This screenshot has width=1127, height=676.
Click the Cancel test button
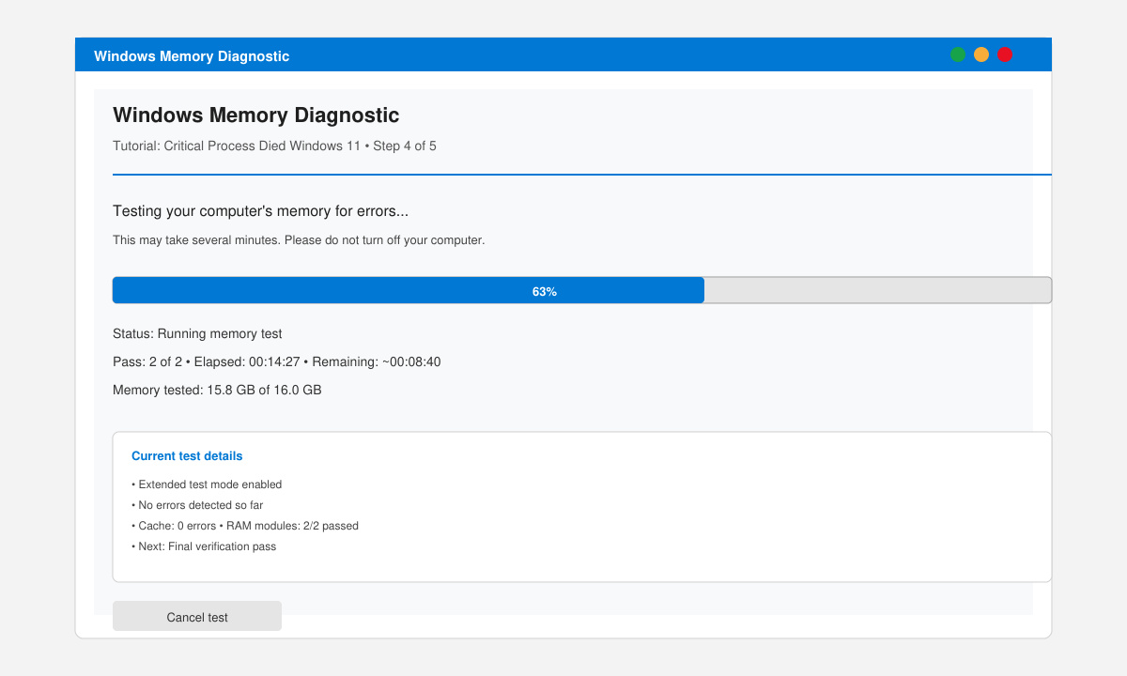(x=197, y=617)
